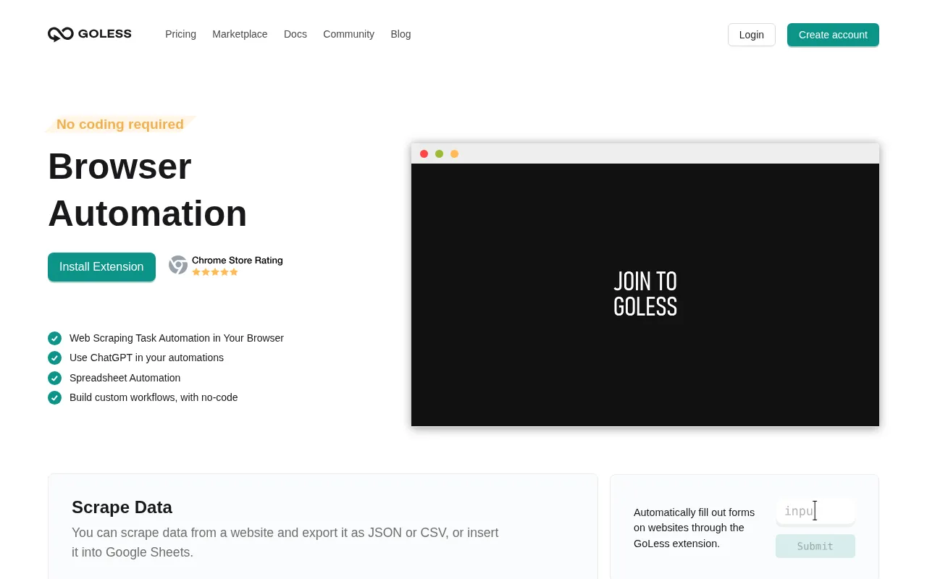The image size is (927, 579).
Task: Open the Pricing page
Action: pyautogui.click(x=180, y=34)
